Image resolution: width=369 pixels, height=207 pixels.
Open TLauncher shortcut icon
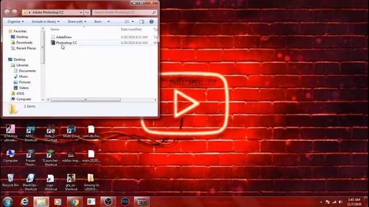coord(51,158)
